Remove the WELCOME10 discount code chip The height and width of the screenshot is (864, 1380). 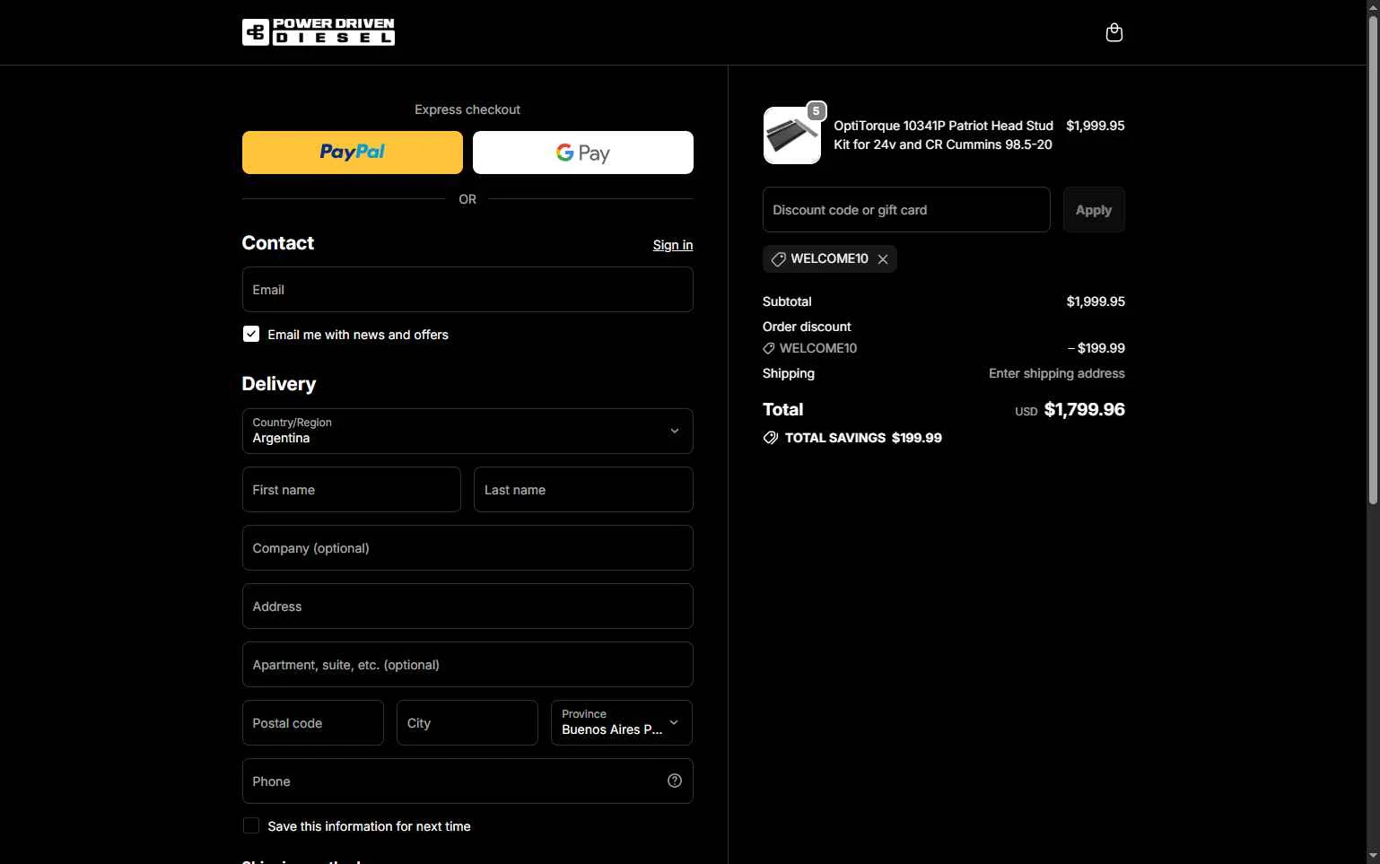coord(883,259)
